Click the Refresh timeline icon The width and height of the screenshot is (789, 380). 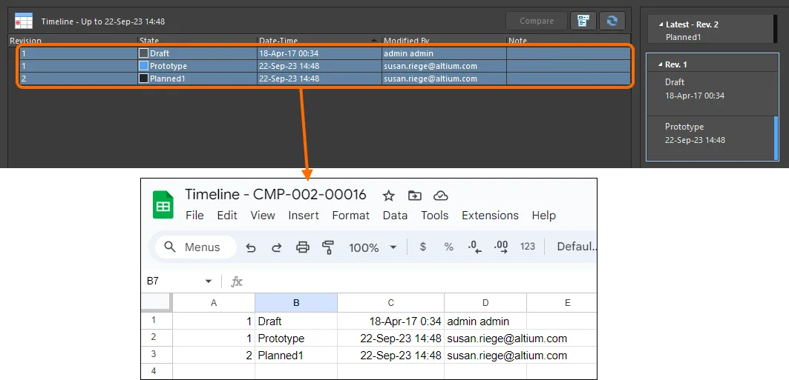tap(612, 21)
